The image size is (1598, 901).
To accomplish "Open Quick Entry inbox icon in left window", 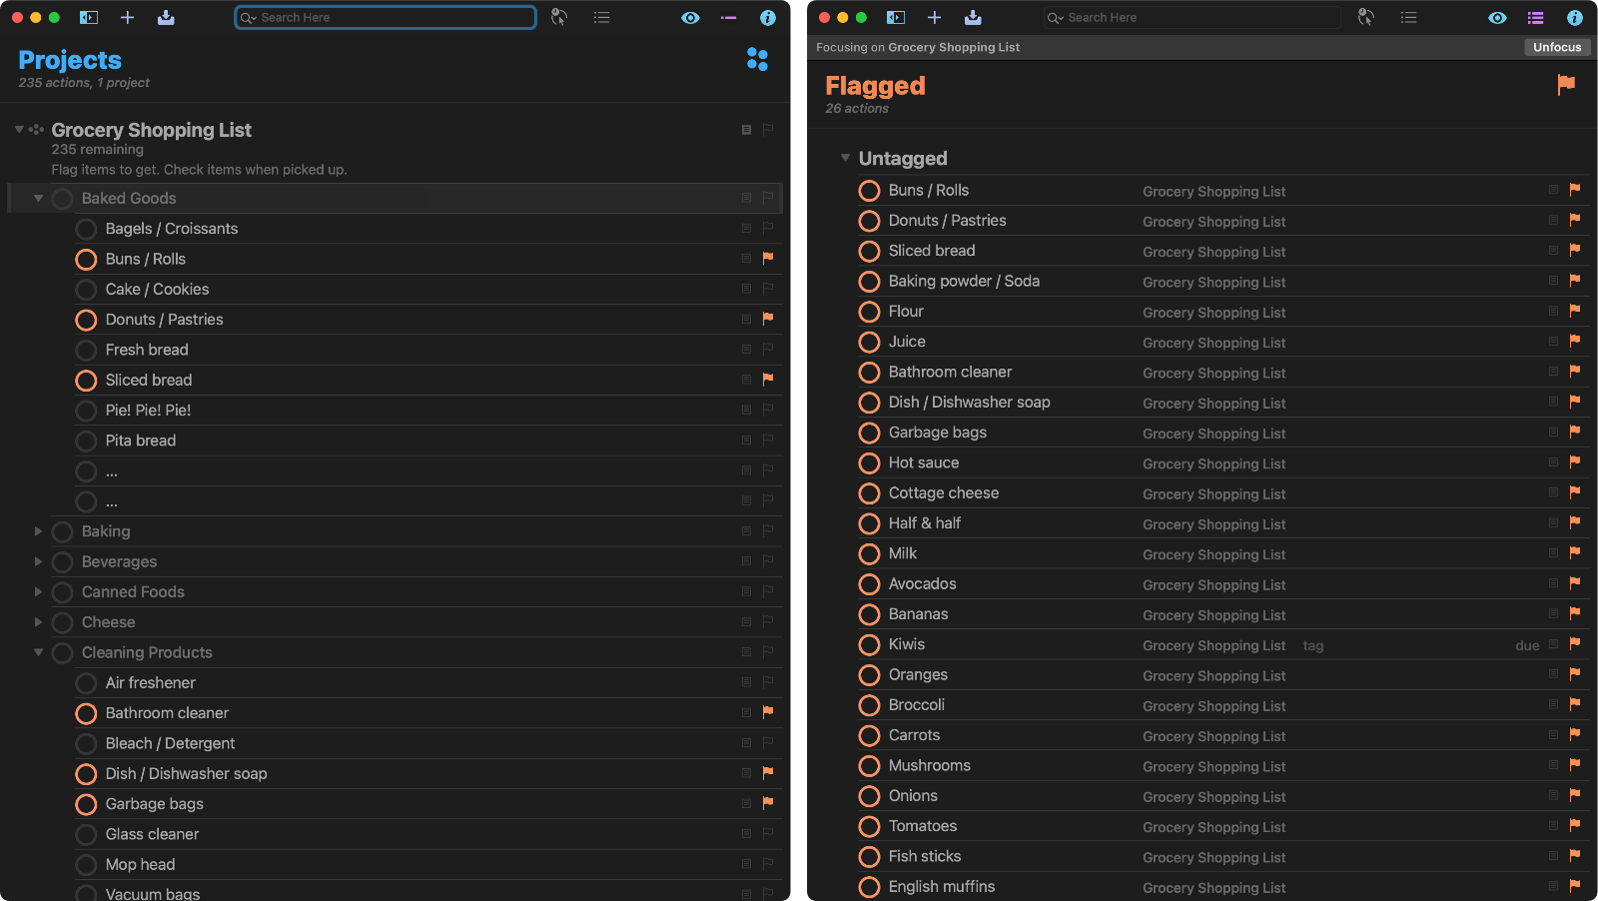I will (166, 17).
